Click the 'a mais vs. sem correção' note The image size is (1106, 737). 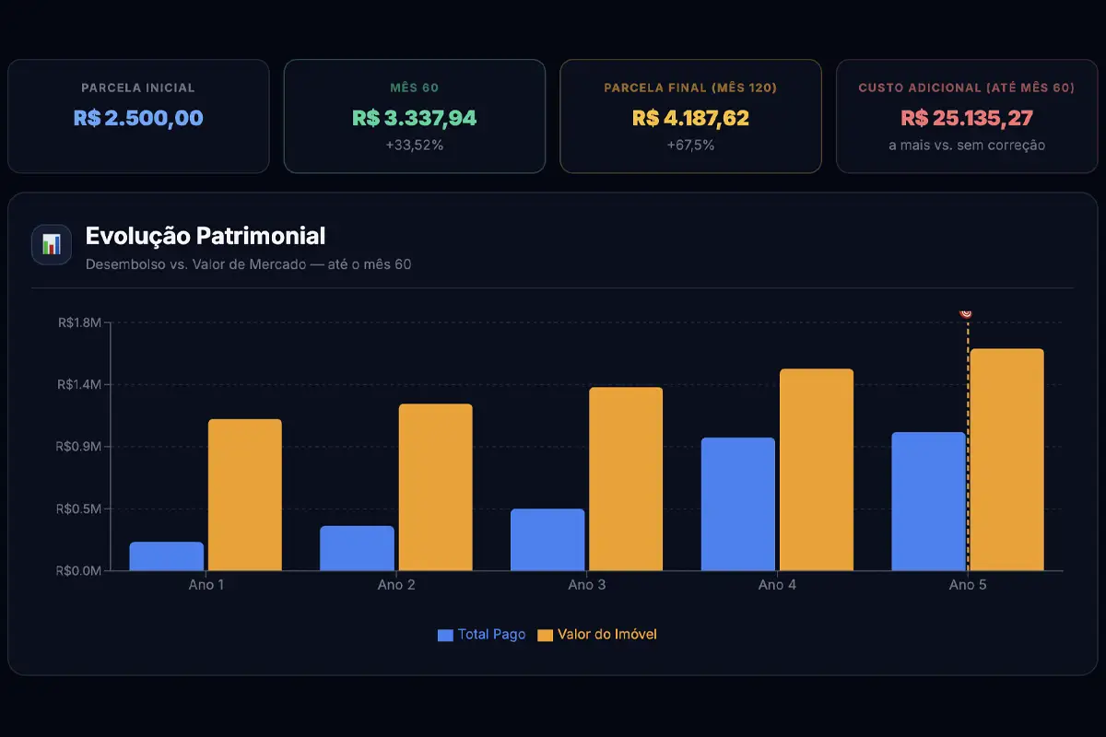(967, 145)
